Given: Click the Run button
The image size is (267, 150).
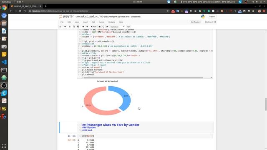Looking at the screenshot, I should click(93, 27).
